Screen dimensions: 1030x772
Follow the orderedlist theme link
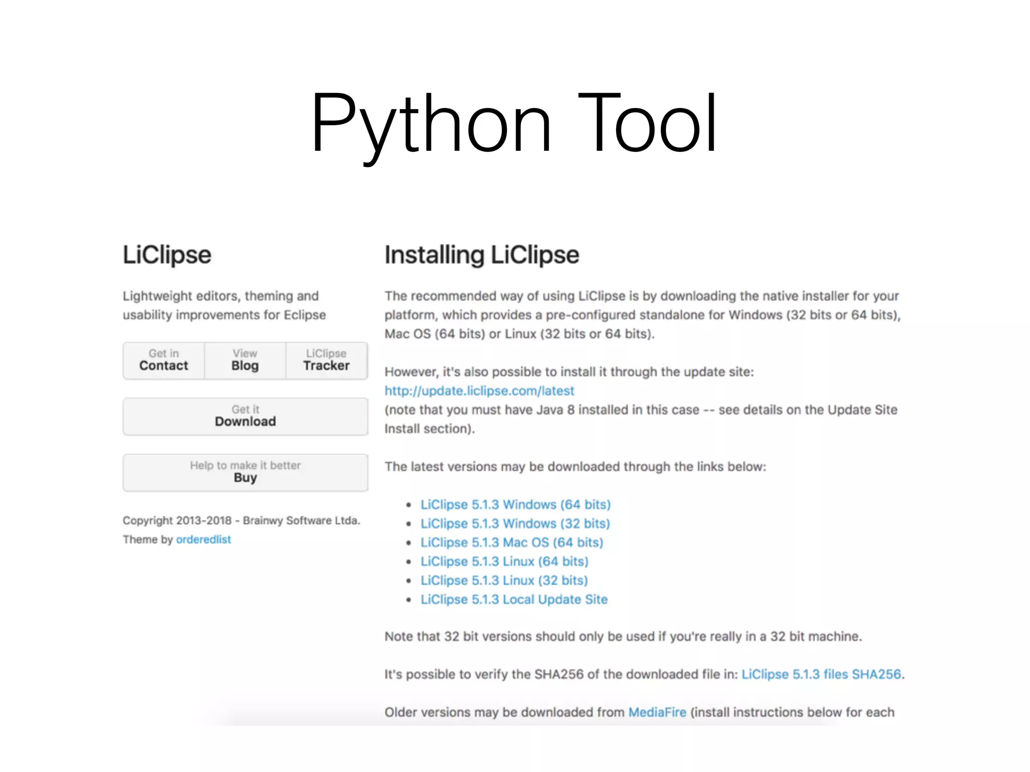(x=203, y=539)
